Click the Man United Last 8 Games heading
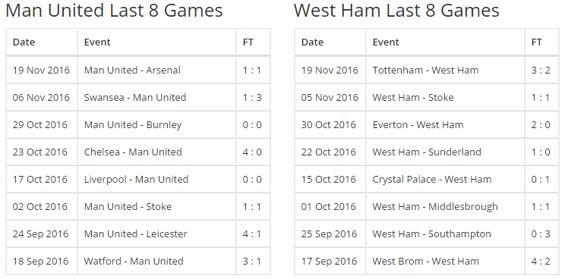This screenshot has width=565, height=279. pos(114,11)
